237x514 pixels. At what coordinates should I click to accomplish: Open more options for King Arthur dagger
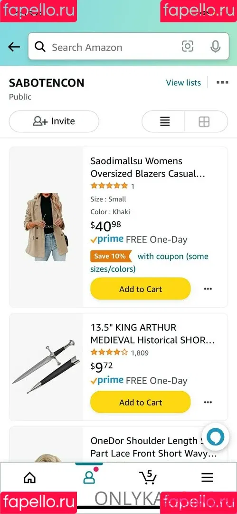[x=208, y=402]
